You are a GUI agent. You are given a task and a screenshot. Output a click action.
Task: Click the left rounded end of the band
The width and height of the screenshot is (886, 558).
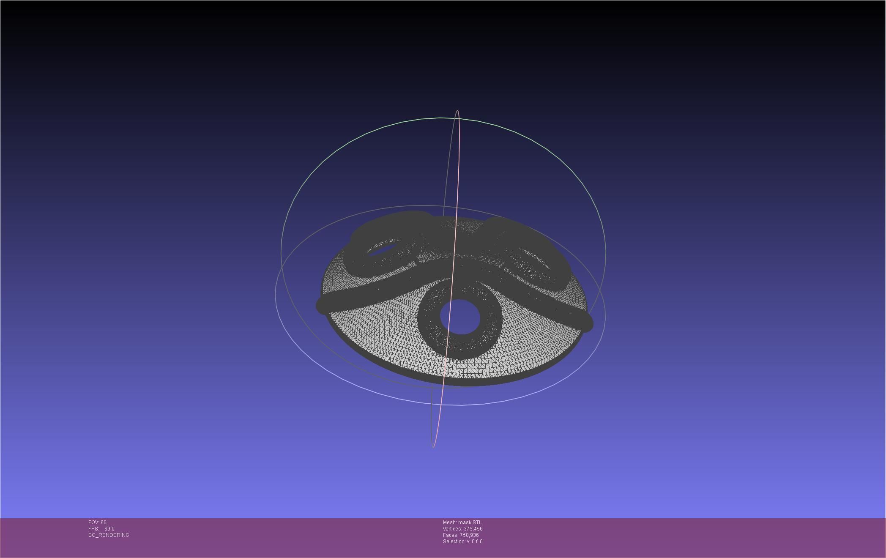click(x=323, y=305)
